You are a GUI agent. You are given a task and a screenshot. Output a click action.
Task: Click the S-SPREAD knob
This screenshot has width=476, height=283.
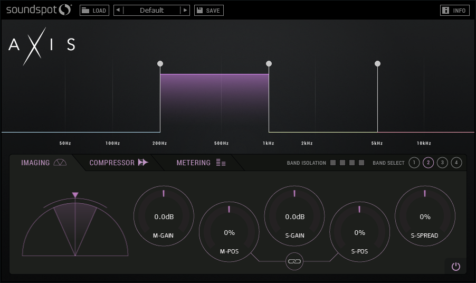(x=425, y=216)
